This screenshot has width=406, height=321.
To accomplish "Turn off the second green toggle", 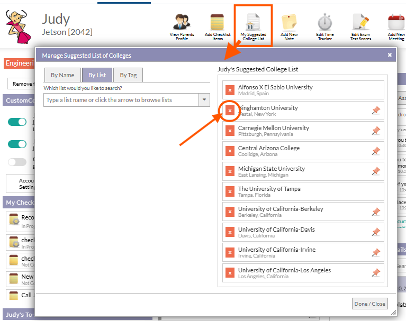I will click(17, 144).
